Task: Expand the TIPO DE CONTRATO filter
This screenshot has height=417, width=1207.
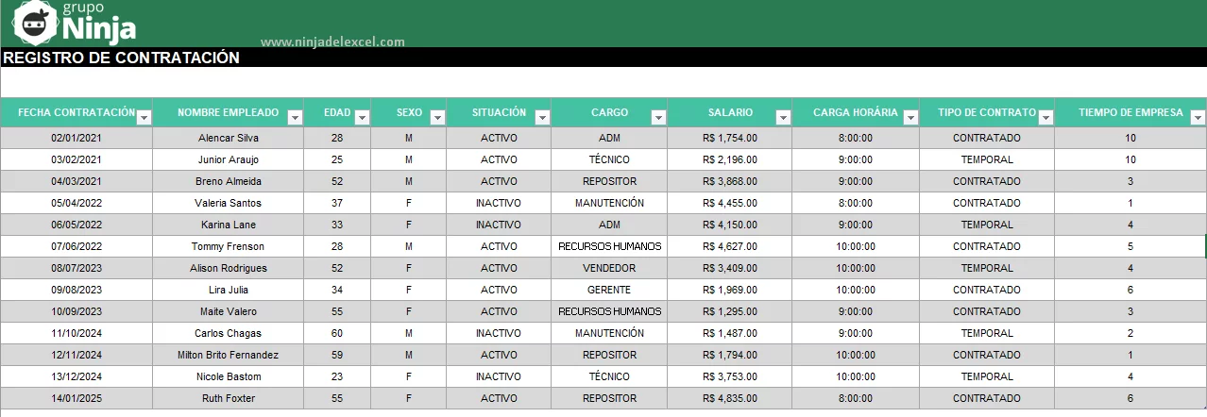Action: coord(1045,118)
